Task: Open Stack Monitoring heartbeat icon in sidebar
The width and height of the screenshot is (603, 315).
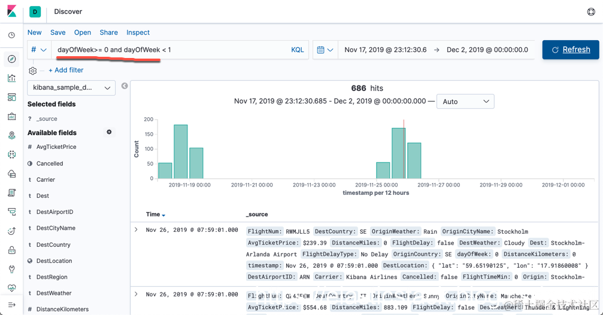Action: 12,288
